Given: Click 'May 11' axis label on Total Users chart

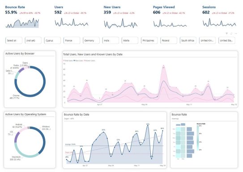Looking at the screenshot, I should point(189,104).
